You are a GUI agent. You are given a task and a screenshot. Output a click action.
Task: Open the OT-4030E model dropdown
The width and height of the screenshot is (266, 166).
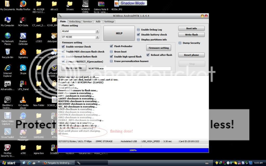coord(97,37)
